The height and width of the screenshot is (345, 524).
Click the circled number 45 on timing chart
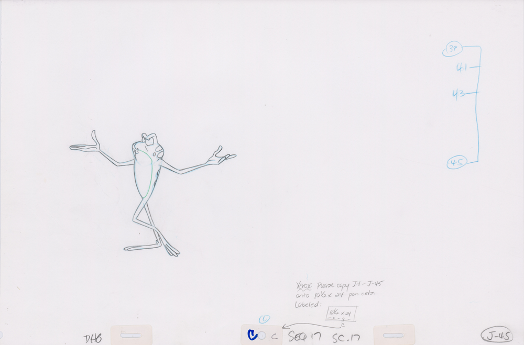pos(456,163)
